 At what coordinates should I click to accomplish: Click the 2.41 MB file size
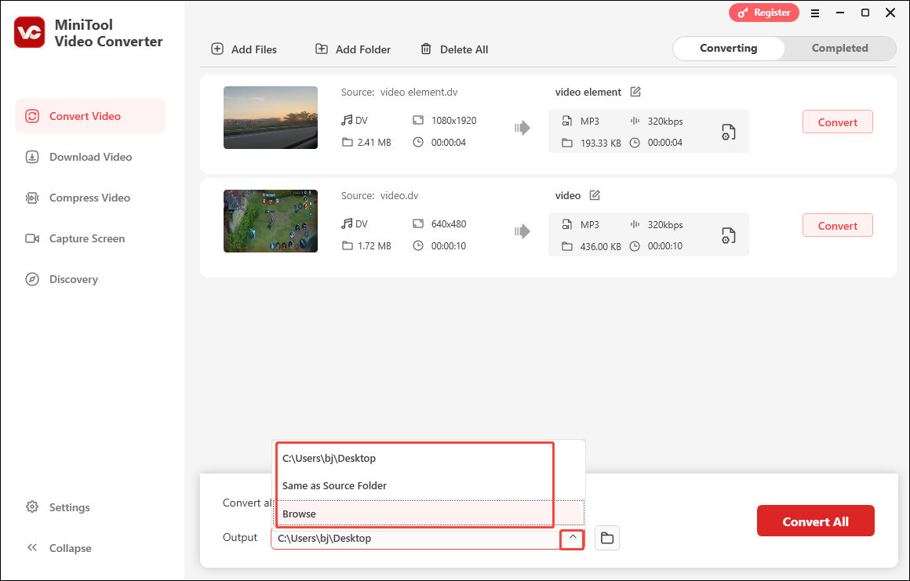tap(374, 142)
